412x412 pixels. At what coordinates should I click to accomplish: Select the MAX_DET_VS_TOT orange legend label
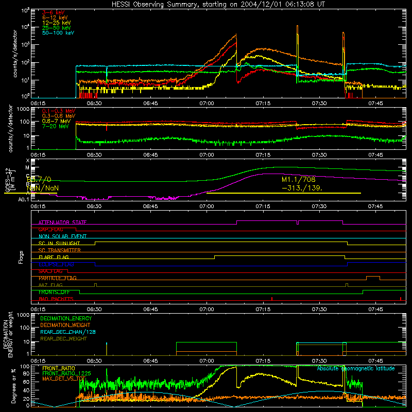pos(64,379)
